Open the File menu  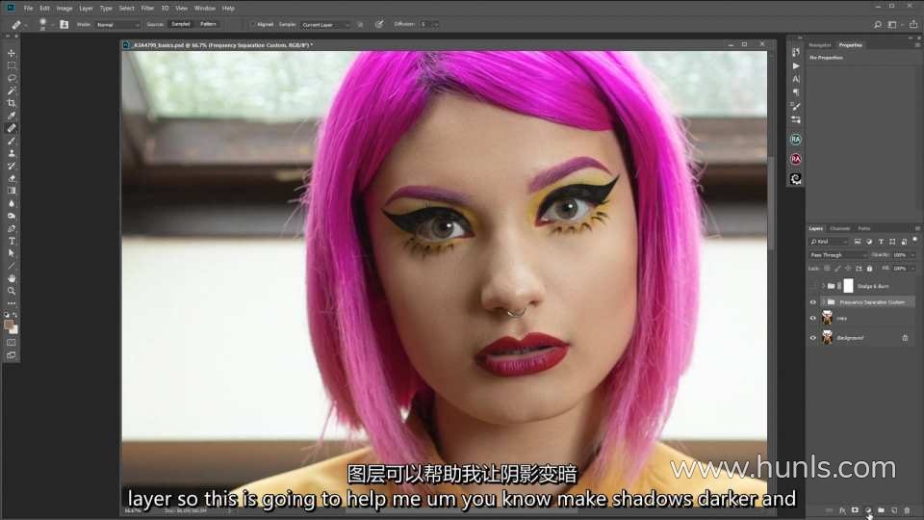tap(28, 9)
